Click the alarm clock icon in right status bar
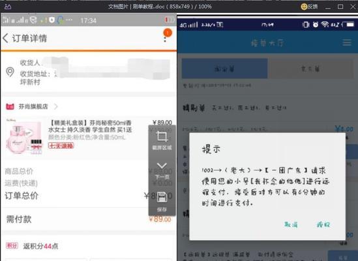358x261 pixels. [x=316, y=24]
